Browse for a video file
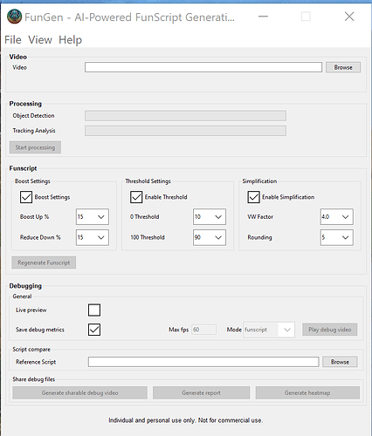 click(x=343, y=67)
